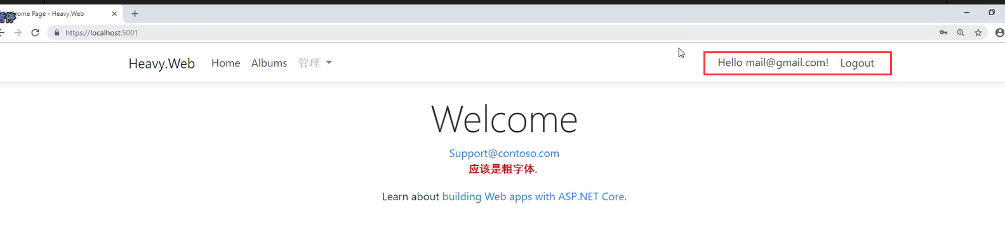This screenshot has width=1005, height=242.
Task: Follow building Web apps with ASP.NET Core link
Action: pos(533,197)
